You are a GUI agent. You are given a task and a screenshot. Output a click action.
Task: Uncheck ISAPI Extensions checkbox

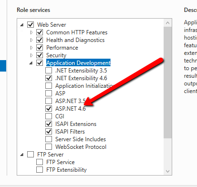click(x=49, y=124)
